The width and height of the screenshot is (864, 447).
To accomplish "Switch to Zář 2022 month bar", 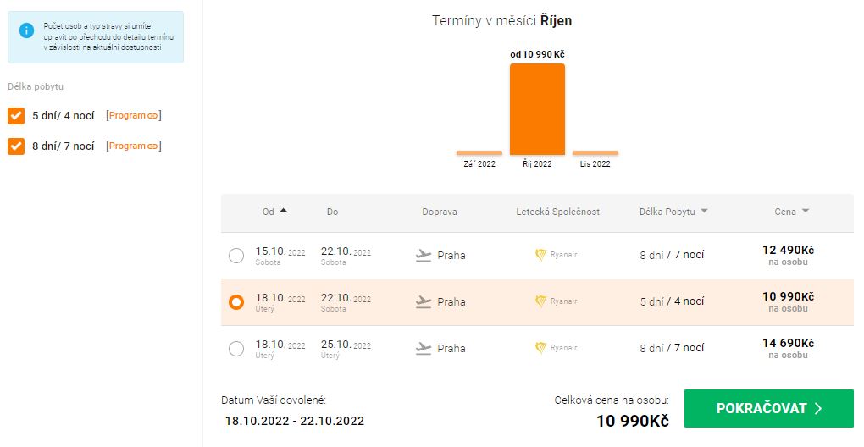I will [479, 153].
